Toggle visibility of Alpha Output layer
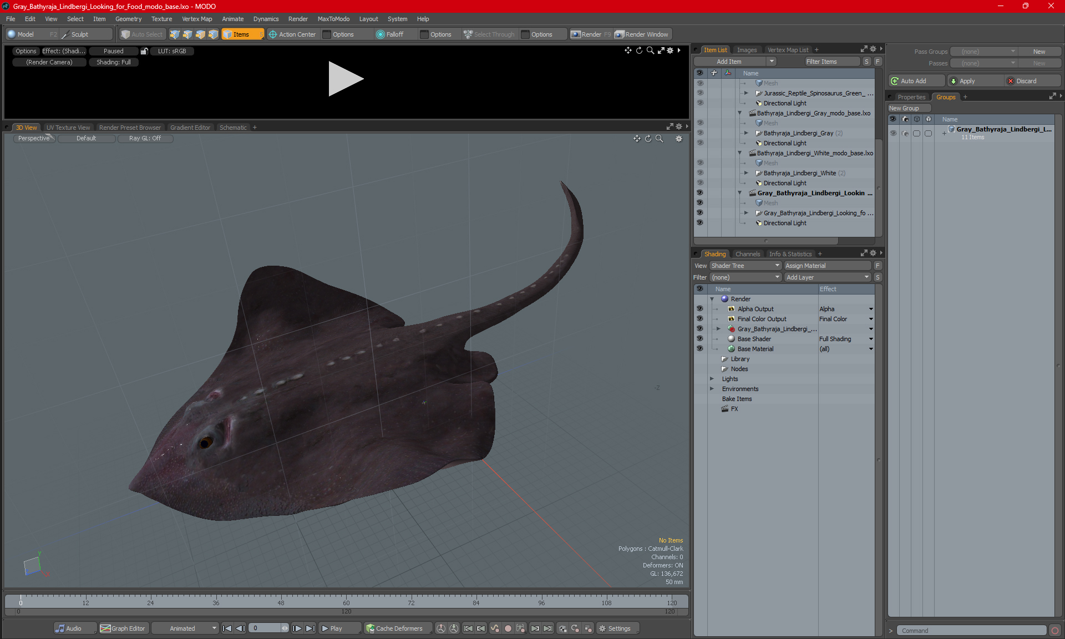The height and width of the screenshot is (639, 1065). coord(700,309)
